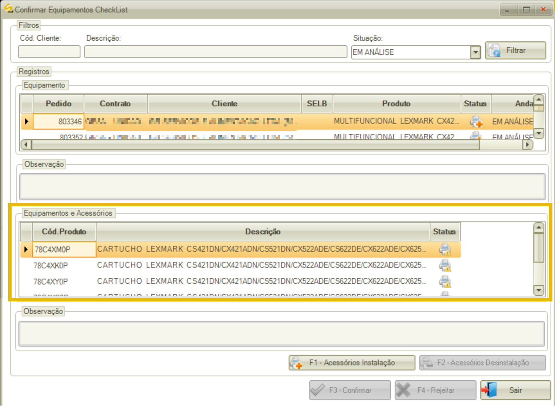Click description of 78C4XK0P cartridge
The image size is (555, 406).
click(x=262, y=265)
